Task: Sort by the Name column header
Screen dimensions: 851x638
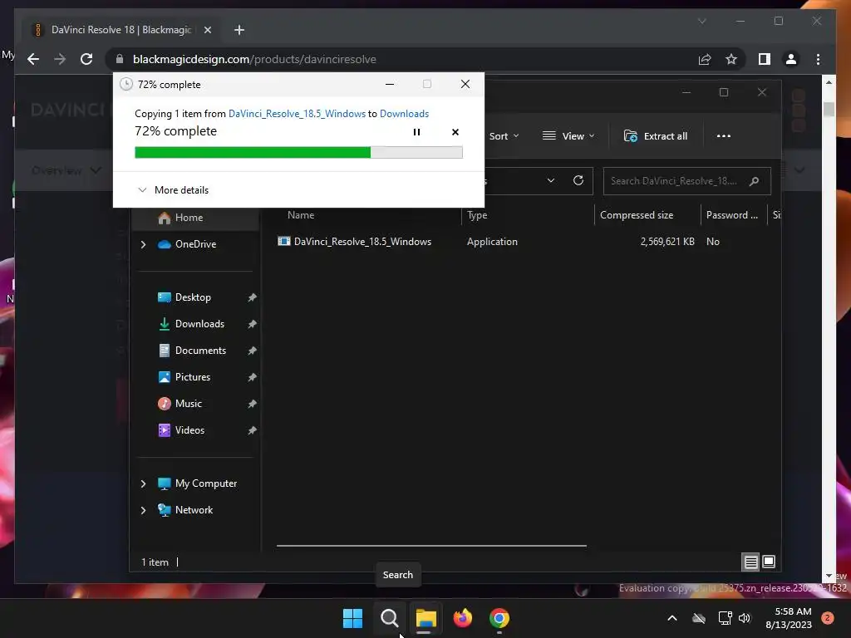Action: [x=301, y=215]
